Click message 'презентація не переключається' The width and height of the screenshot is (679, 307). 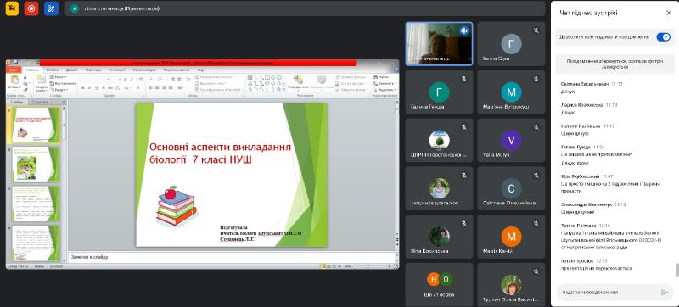[x=597, y=268]
